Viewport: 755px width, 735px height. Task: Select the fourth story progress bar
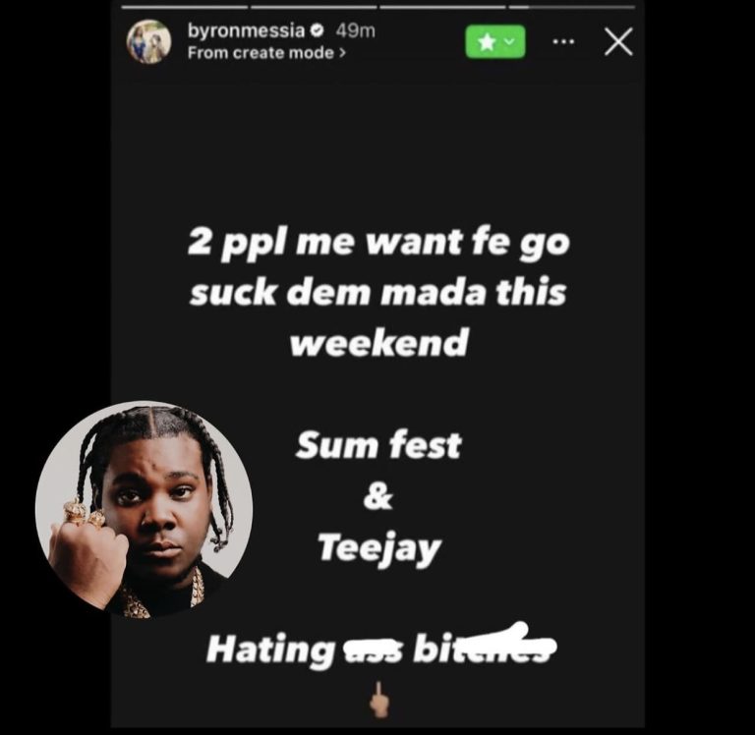pyautogui.click(x=571, y=7)
